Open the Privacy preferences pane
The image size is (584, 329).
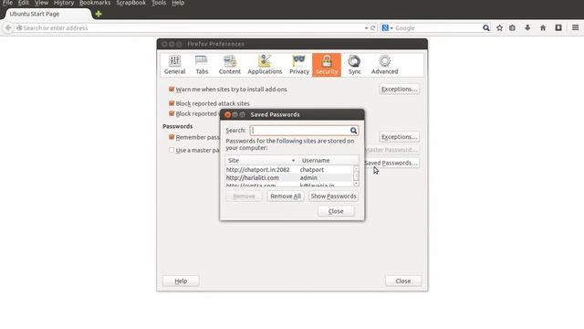coord(299,65)
